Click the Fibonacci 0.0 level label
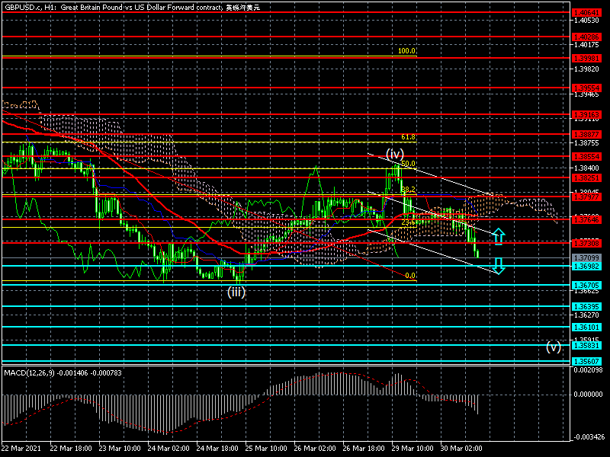Viewport: 610px width, 457px height. pos(409,276)
